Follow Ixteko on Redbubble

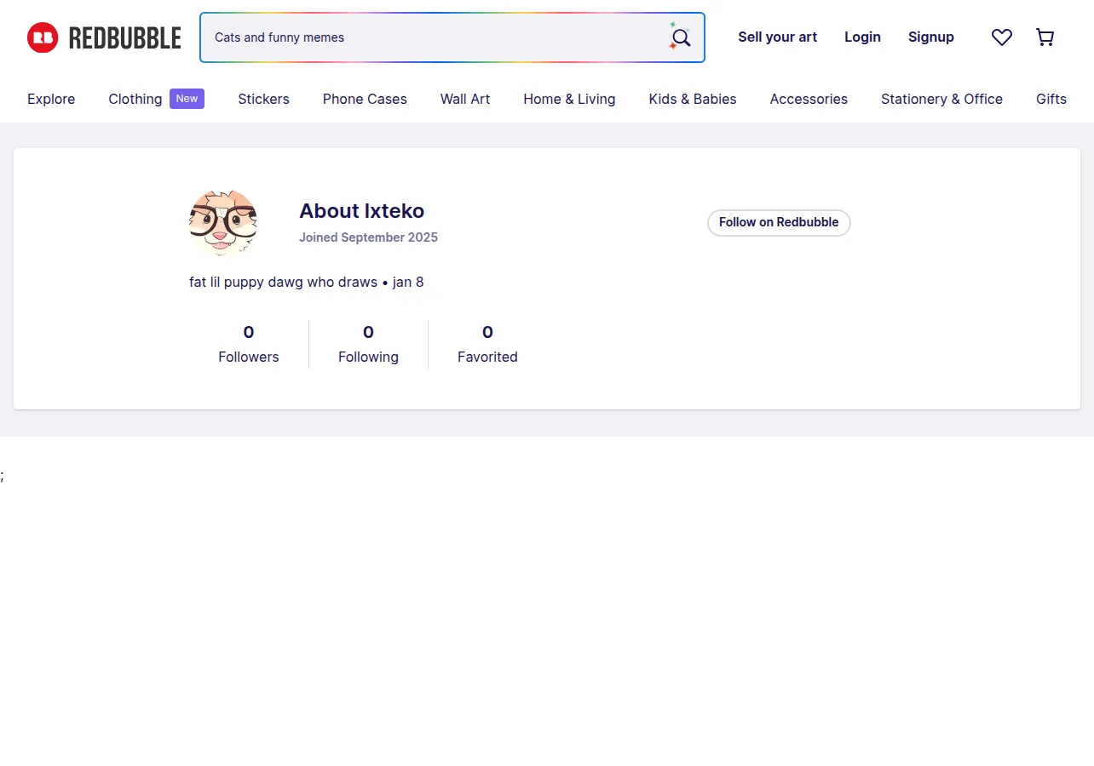779,223
